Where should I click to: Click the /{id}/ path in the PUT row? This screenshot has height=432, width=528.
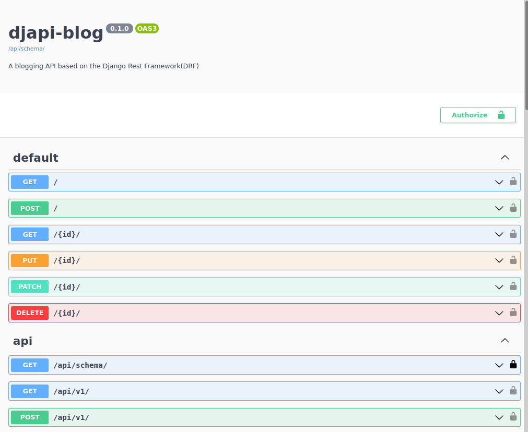coord(67,260)
